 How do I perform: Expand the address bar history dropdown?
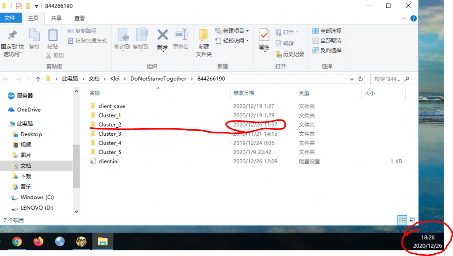[x=352, y=79]
